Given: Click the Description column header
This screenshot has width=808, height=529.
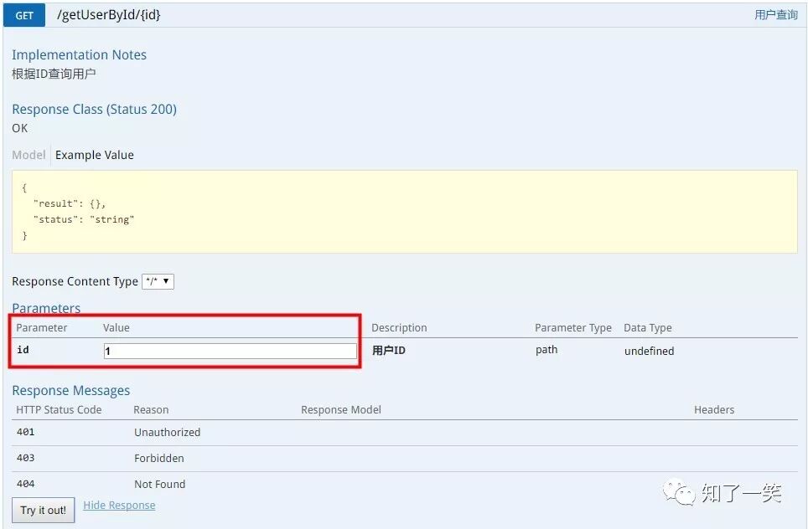Looking at the screenshot, I should coord(399,328).
